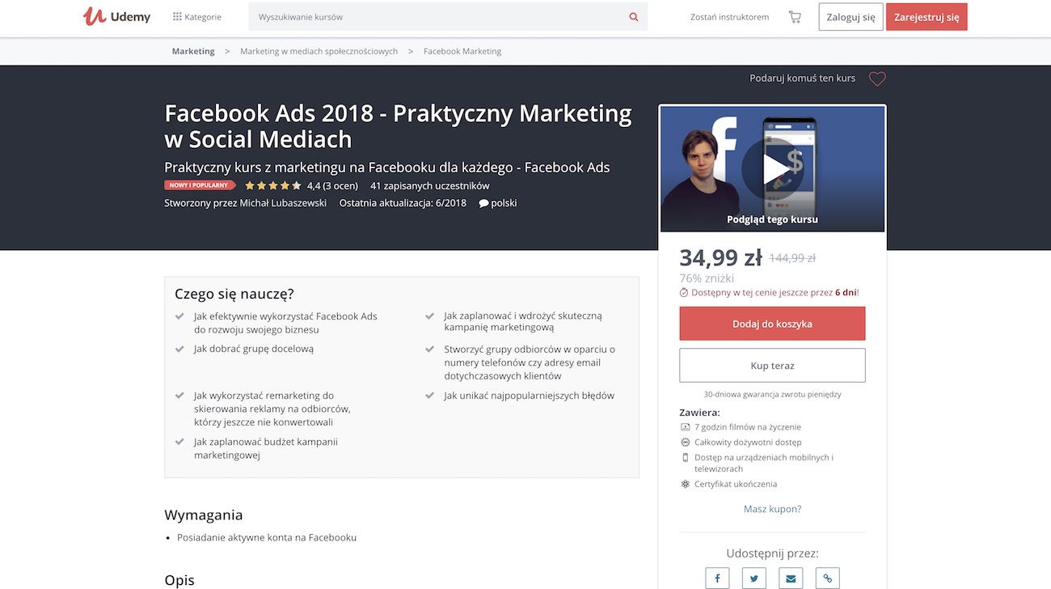Click Podaruj komuś ten kurs
The image size is (1051, 589).
[802, 78]
